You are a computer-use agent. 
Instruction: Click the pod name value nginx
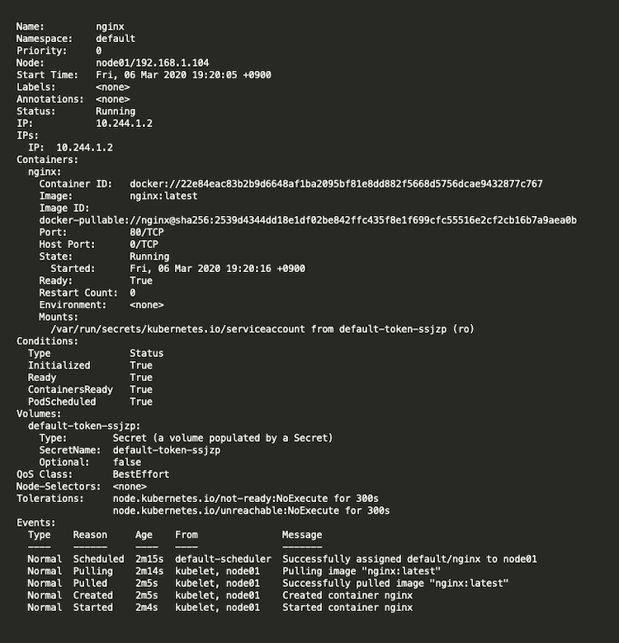coord(110,26)
